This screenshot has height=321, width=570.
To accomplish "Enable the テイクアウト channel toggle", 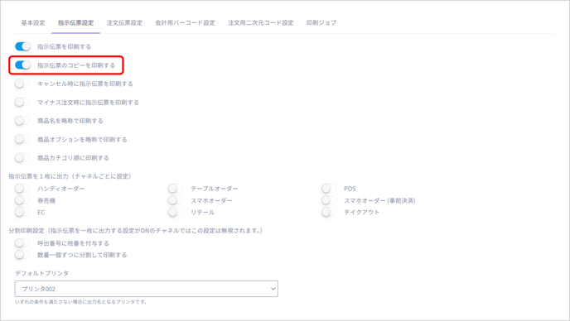I will (x=329, y=212).
